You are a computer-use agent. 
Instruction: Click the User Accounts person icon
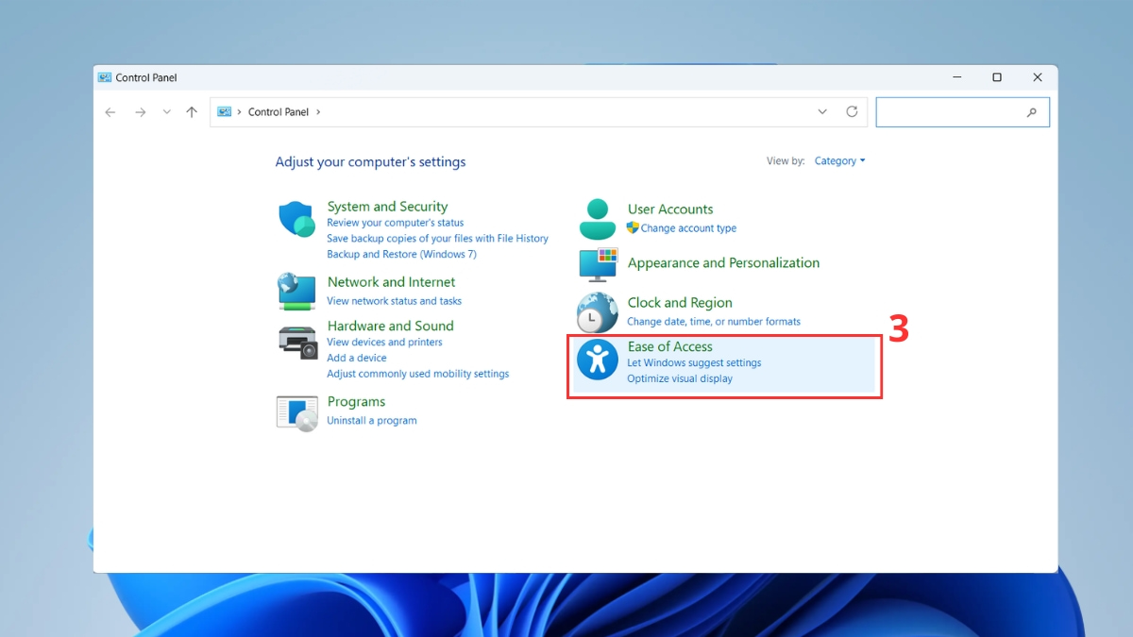pyautogui.click(x=597, y=219)
